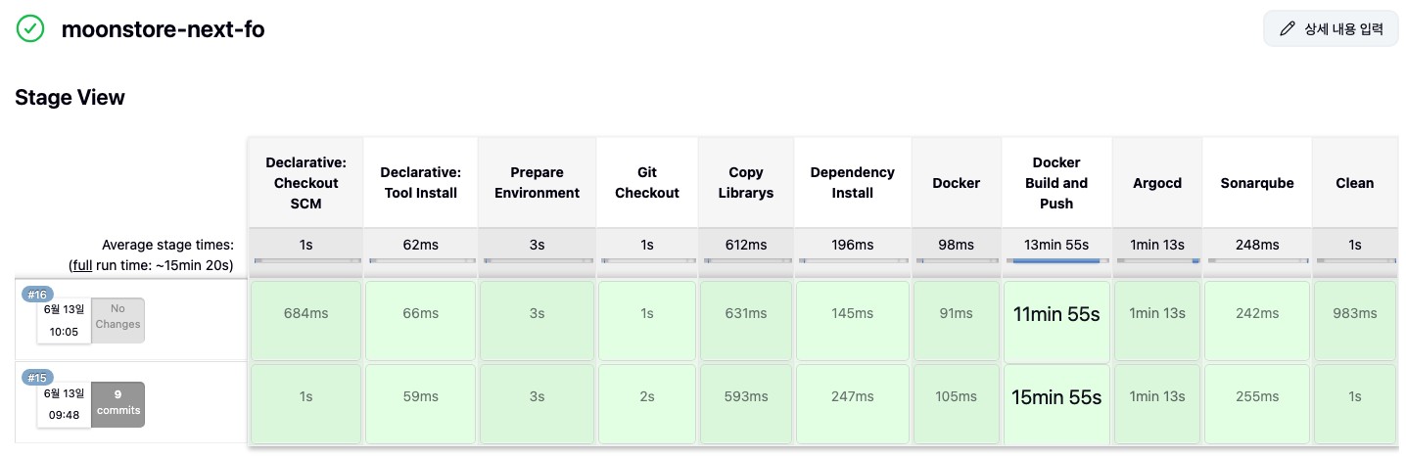1406x457 pixels.
Task: Click the Docker Build and Push average progress bar
Action: pyautogui.click(x=1056, y=260)
